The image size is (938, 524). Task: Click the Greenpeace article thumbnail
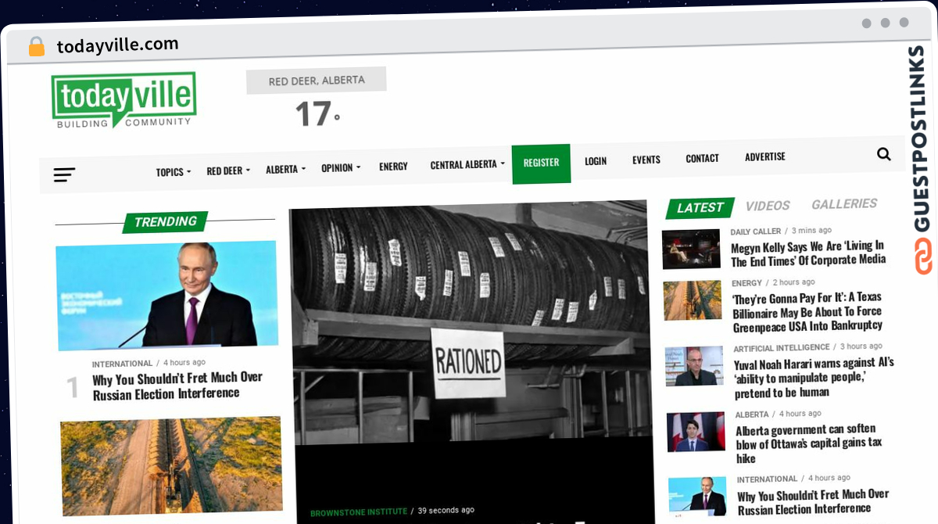pos(693,300)
